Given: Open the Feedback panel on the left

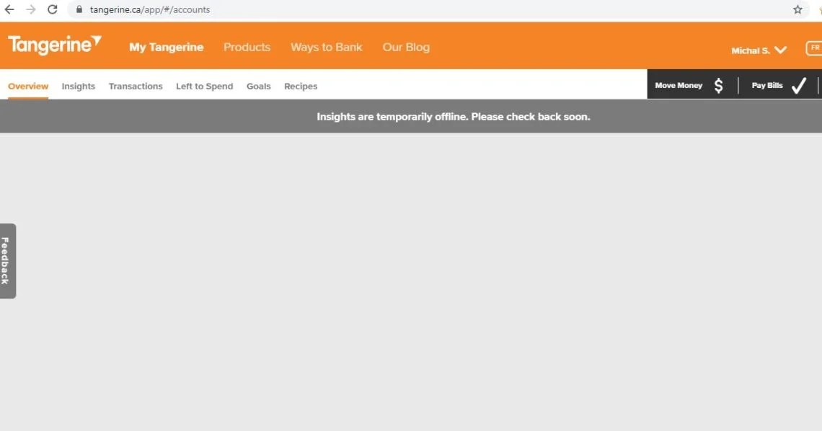Looking at the screenshot, I should 6,261.
